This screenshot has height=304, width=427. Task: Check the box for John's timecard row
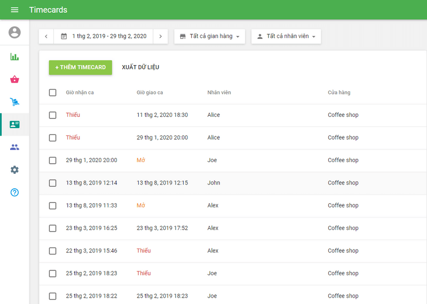point(52,183)
